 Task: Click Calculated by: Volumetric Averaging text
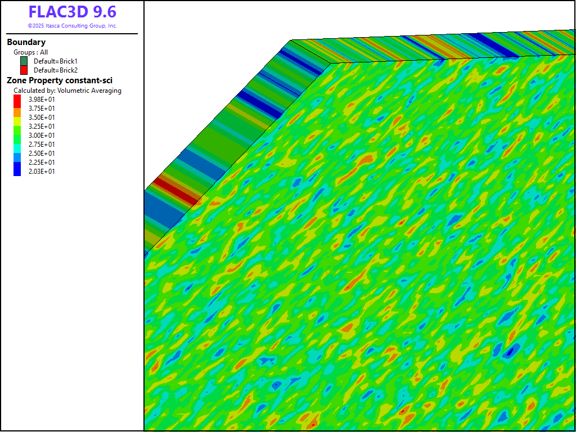pos(67,91)
